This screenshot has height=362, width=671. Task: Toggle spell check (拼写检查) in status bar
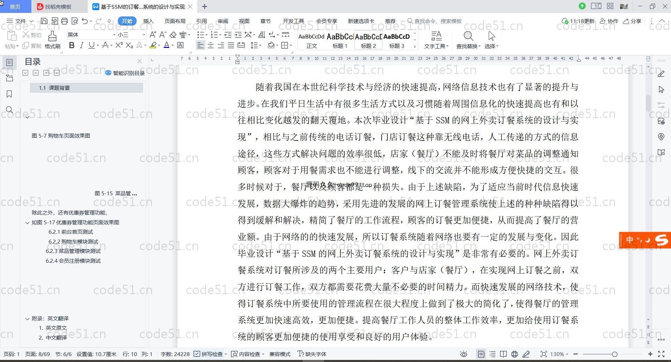(x=209, y=354)
